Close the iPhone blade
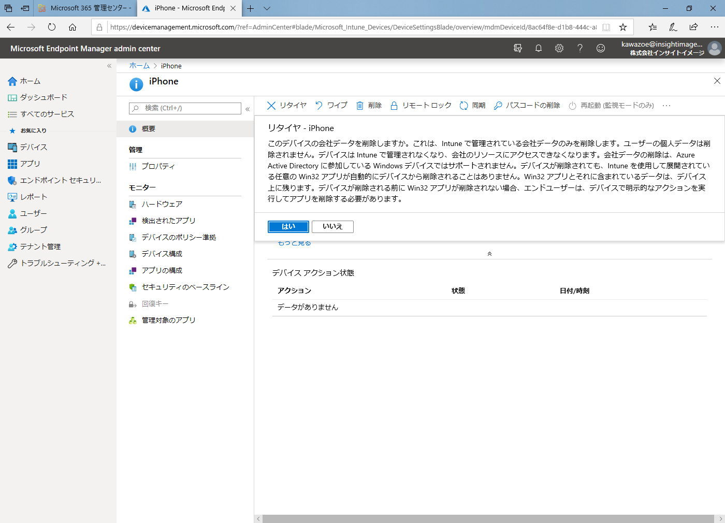Screen dimensions: 725x523 (x=717, y=81)
